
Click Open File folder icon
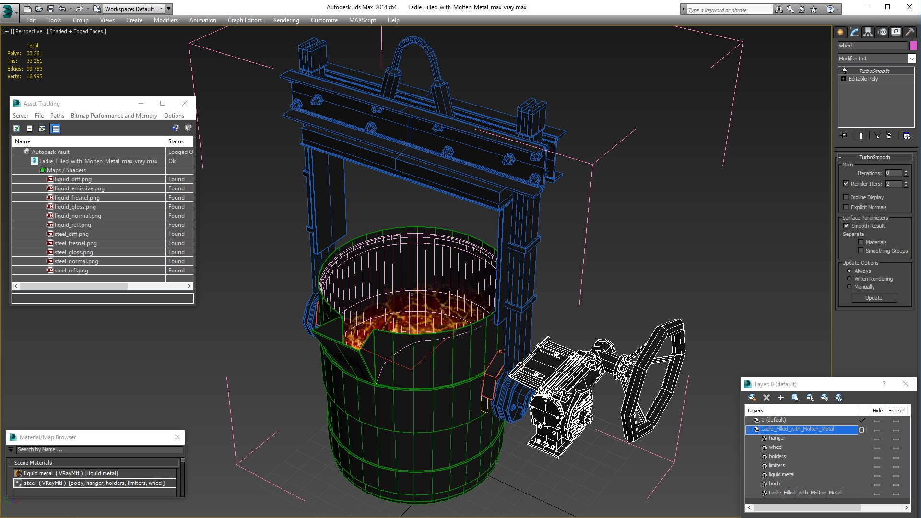(39, 9)
